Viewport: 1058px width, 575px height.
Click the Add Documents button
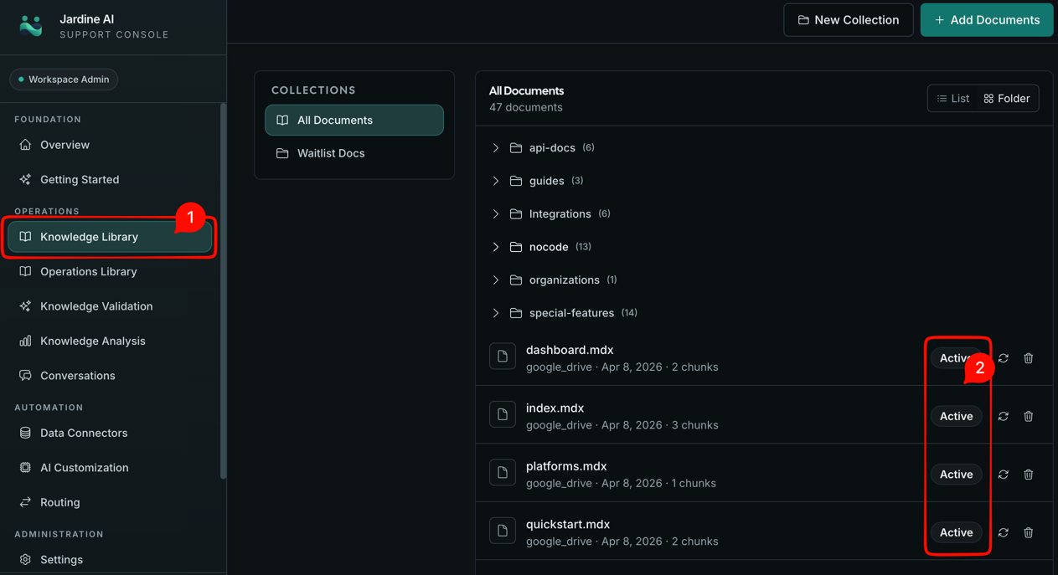(986, 20)
